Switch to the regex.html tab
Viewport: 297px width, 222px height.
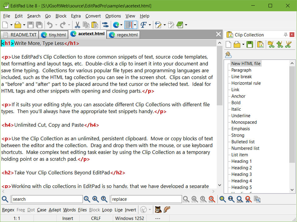pos(123,35)
